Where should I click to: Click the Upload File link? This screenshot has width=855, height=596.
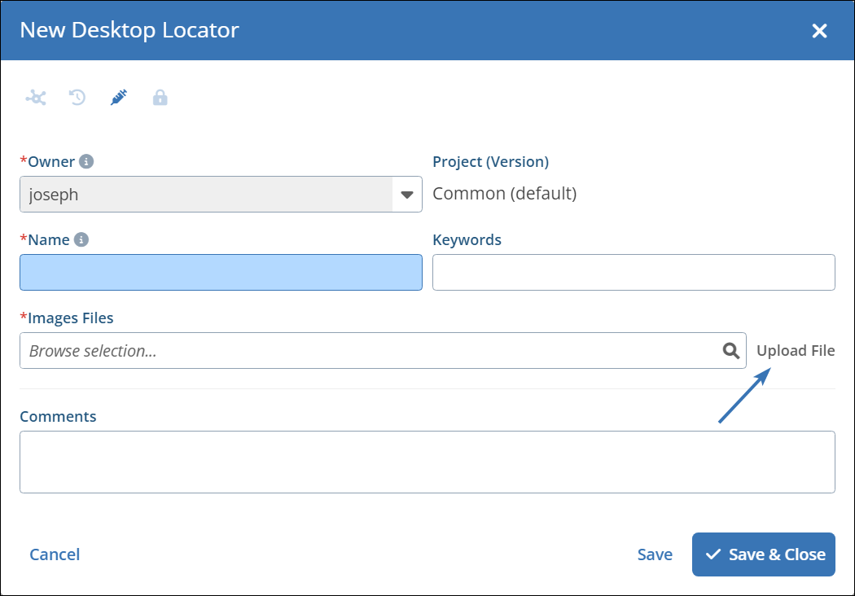[796, 350]
